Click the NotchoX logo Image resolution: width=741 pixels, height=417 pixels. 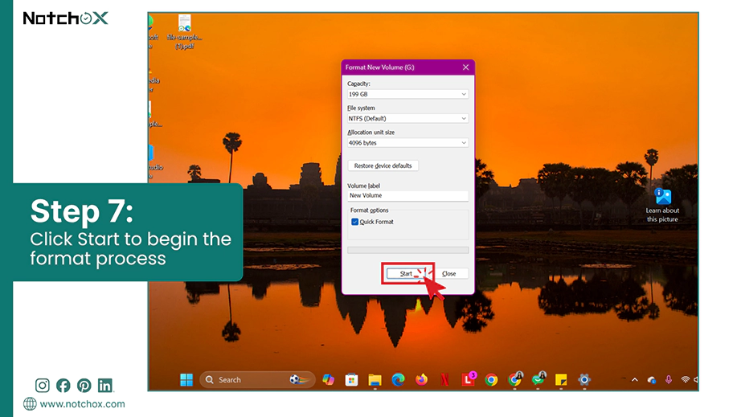(x=66, y=18)
